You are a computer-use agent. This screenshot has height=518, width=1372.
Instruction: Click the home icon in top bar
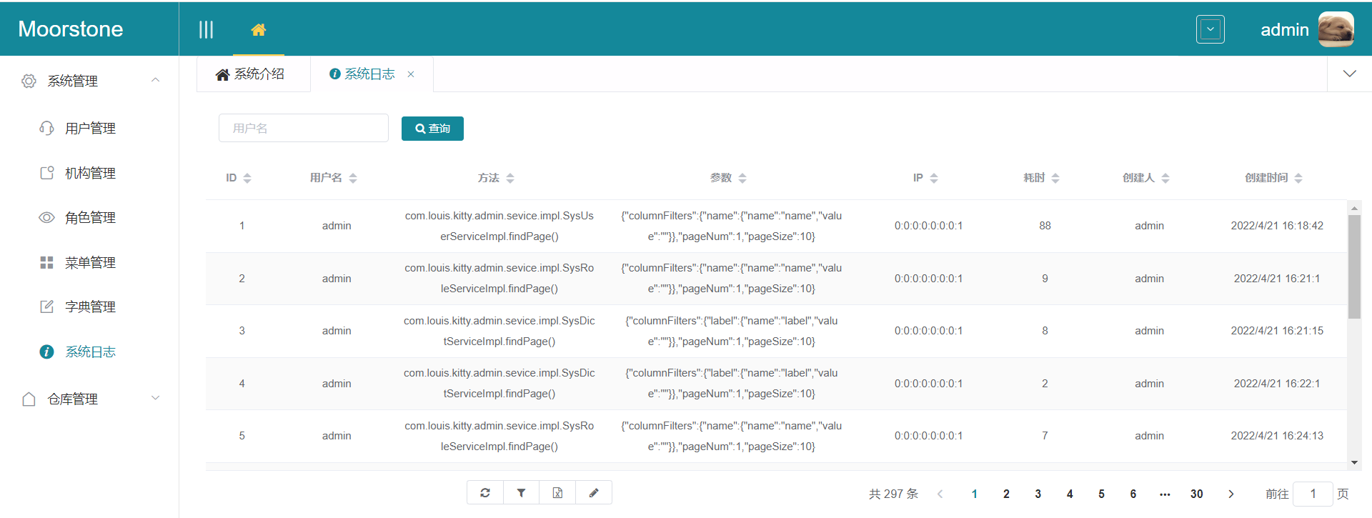click(x=259, y=29)
